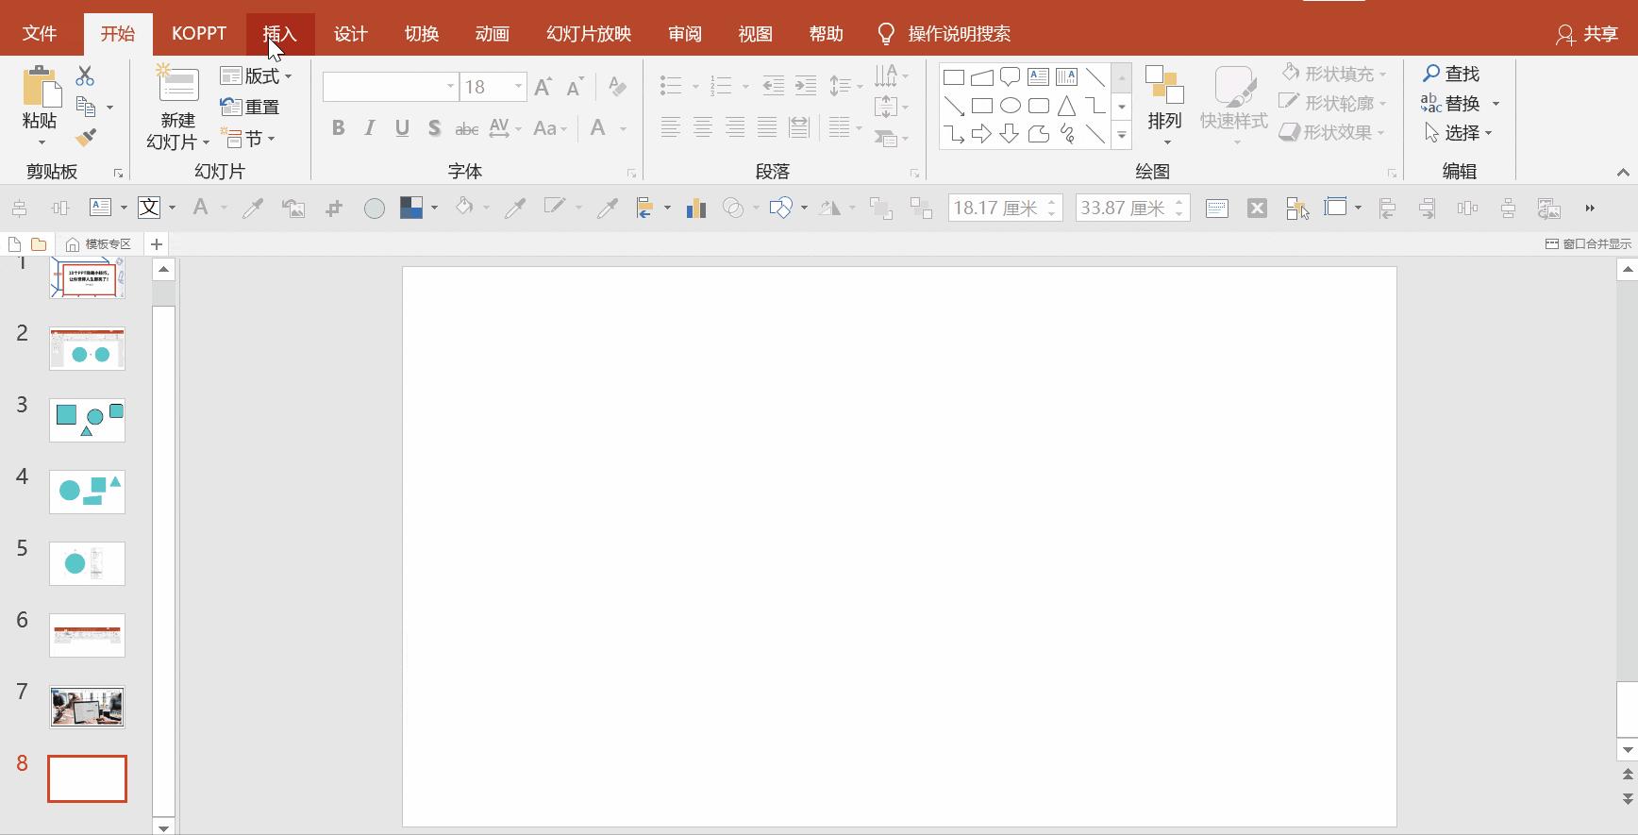Click the Reset (重置) button
This screenshot has height=835, width=1638.
pos(251,108)
